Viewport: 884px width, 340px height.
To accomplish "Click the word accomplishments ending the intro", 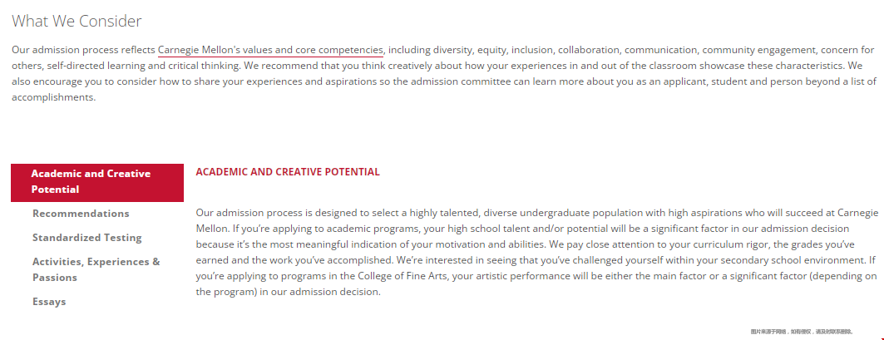I will [x=53, y=97].
